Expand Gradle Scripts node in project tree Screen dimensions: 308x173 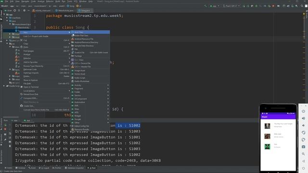[x=4, y=86]
